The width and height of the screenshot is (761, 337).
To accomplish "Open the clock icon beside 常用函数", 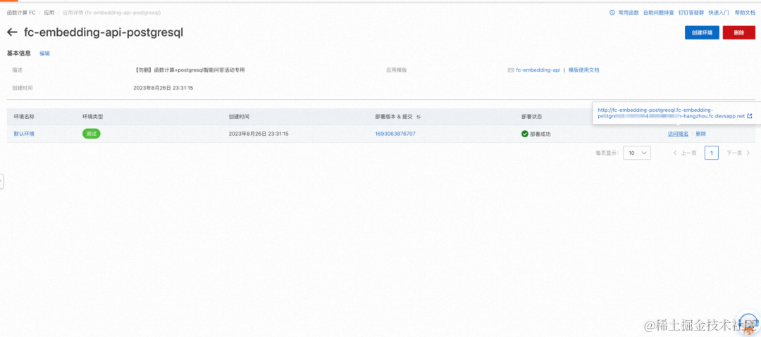I will coord(612,13).
